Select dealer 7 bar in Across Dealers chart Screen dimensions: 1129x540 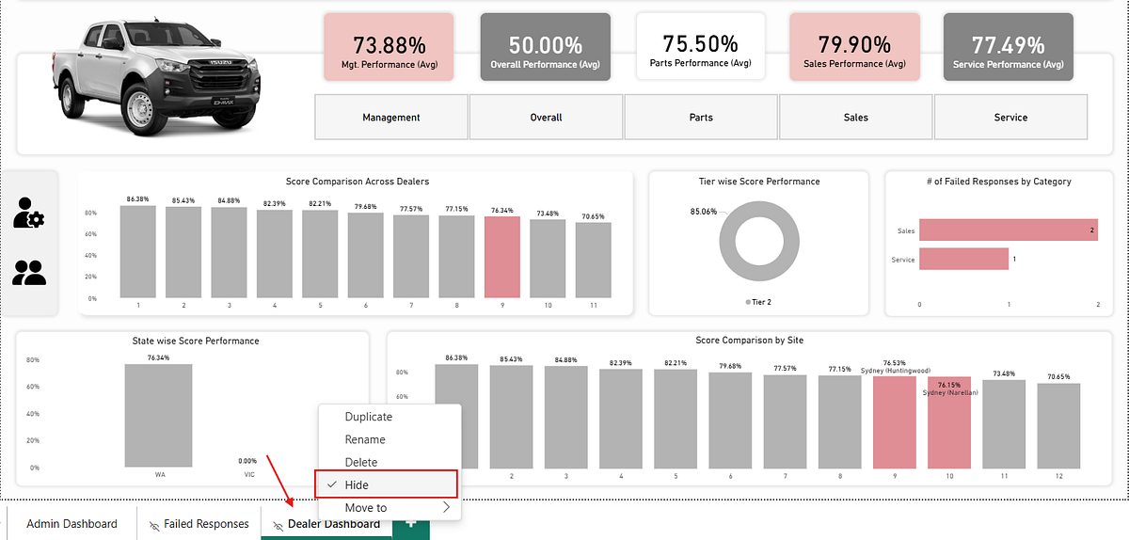(411, 257)
